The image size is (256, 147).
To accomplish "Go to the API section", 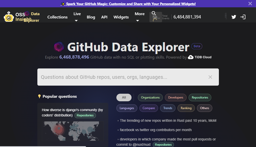I will pyautogui.click(x=104, y=17).
